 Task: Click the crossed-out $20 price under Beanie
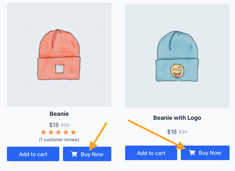click(x=65, y=125)
